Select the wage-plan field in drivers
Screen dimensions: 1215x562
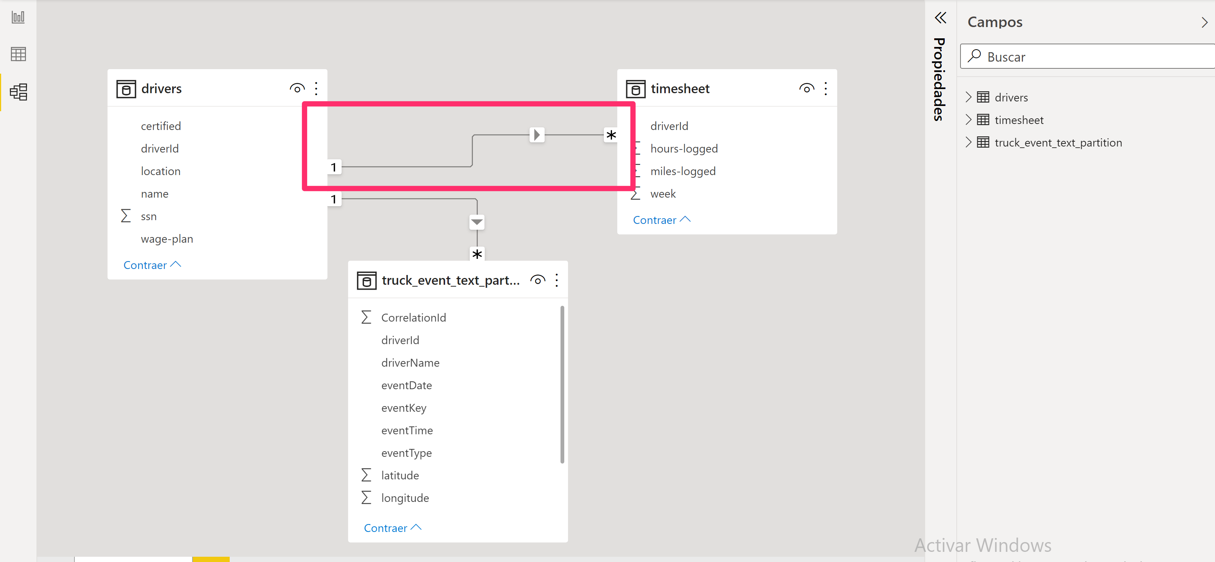pyautogui.click(x=167, y=239)
